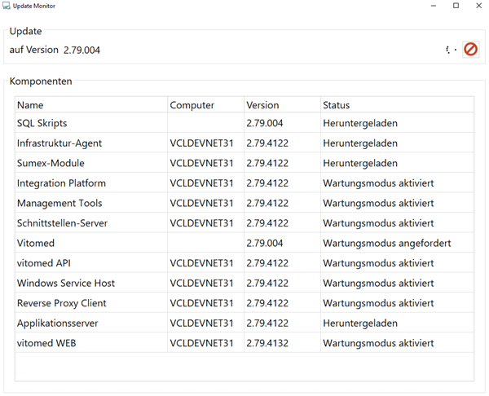This screenshot has height=396, width=489.
Task: Click version 2.79.4132 of vitomed WEB
Action: [267, 343]
